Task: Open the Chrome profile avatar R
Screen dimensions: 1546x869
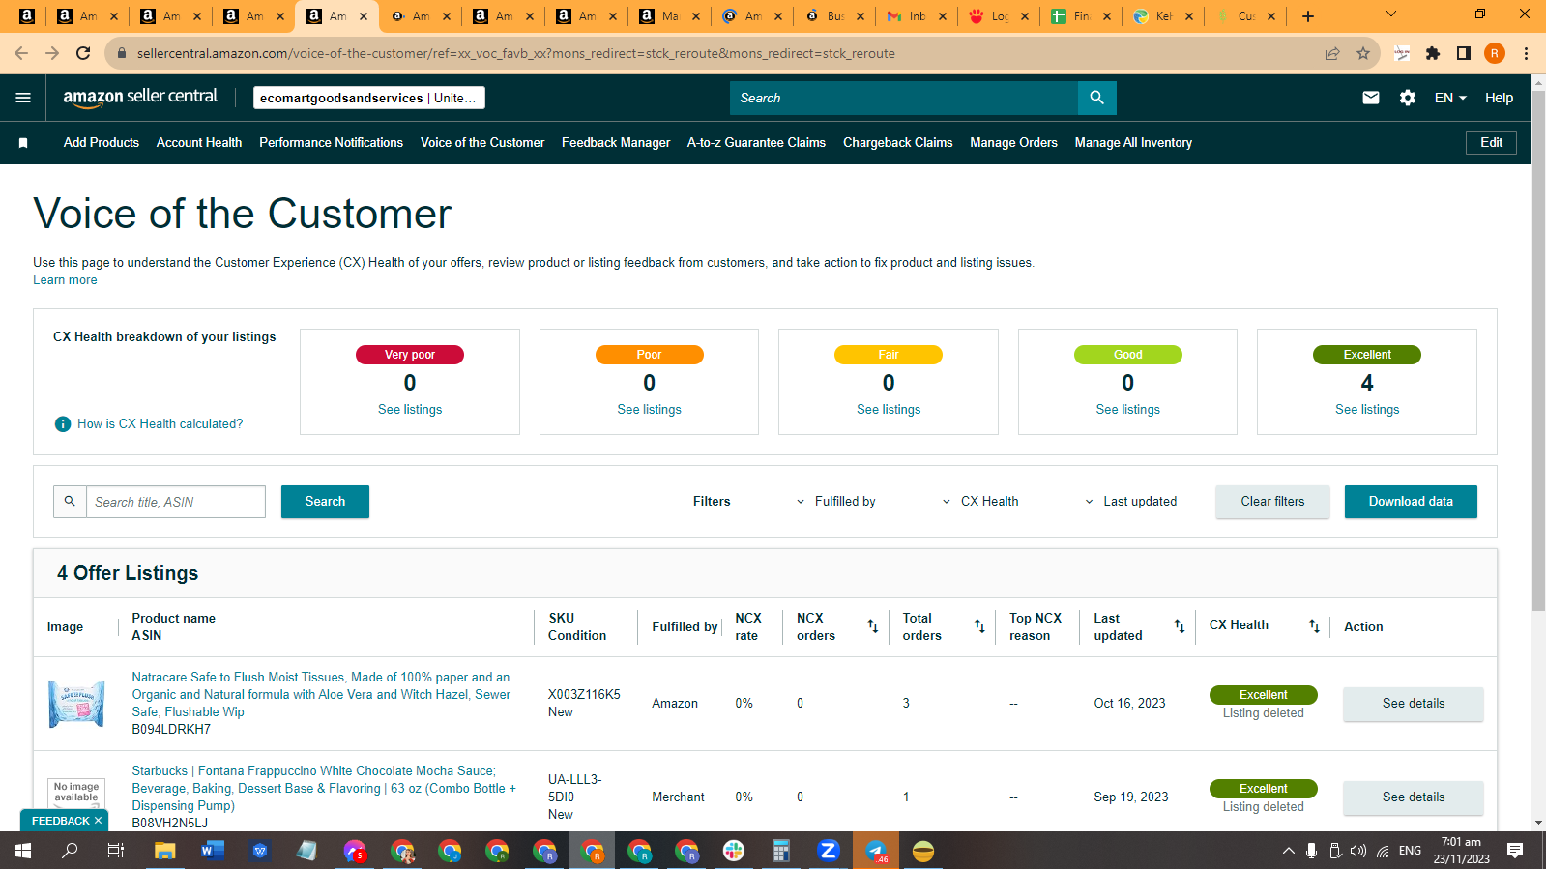Action: click(x=1495, y=53)
